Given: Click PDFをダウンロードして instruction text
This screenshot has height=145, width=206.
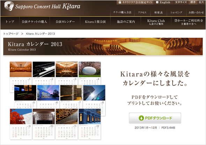Looking at the screenshot, I should coord(155,97).
